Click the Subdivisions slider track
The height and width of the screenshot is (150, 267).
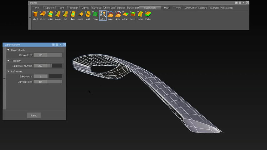55,77
